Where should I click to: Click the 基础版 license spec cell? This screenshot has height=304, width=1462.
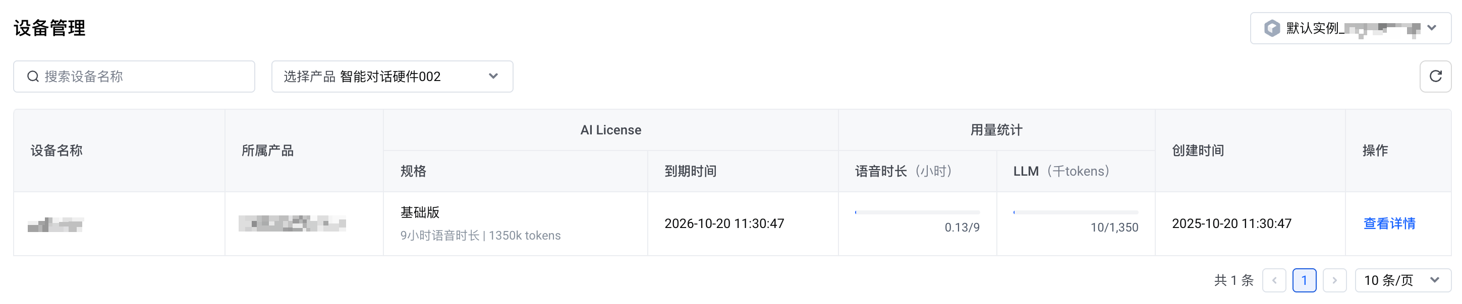coord(420,212)
